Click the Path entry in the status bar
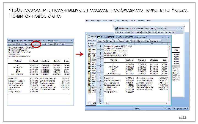This screenshot has width=198, height=124. (137, 109)
